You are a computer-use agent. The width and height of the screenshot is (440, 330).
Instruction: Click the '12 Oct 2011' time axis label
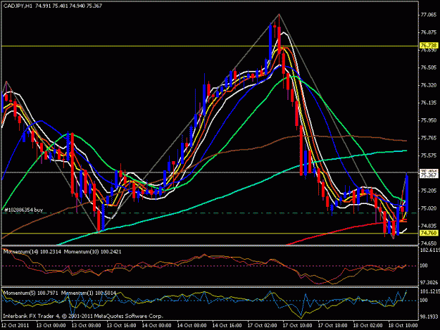click(x=15, y=326)
